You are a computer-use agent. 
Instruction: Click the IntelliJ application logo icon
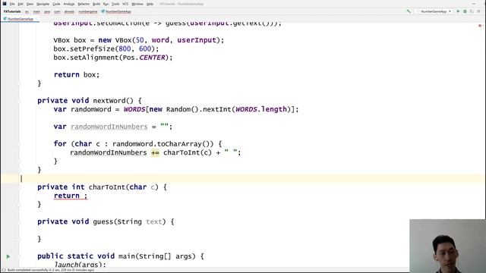click(x=5, y=4)
